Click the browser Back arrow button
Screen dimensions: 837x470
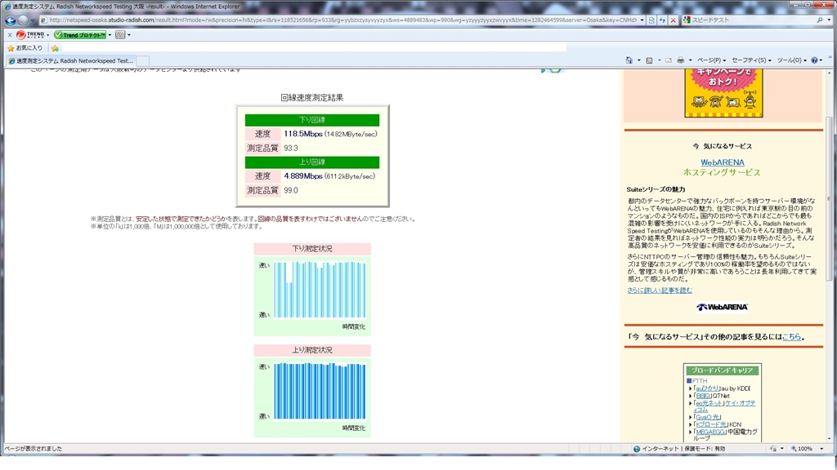[x=11, y=20]
